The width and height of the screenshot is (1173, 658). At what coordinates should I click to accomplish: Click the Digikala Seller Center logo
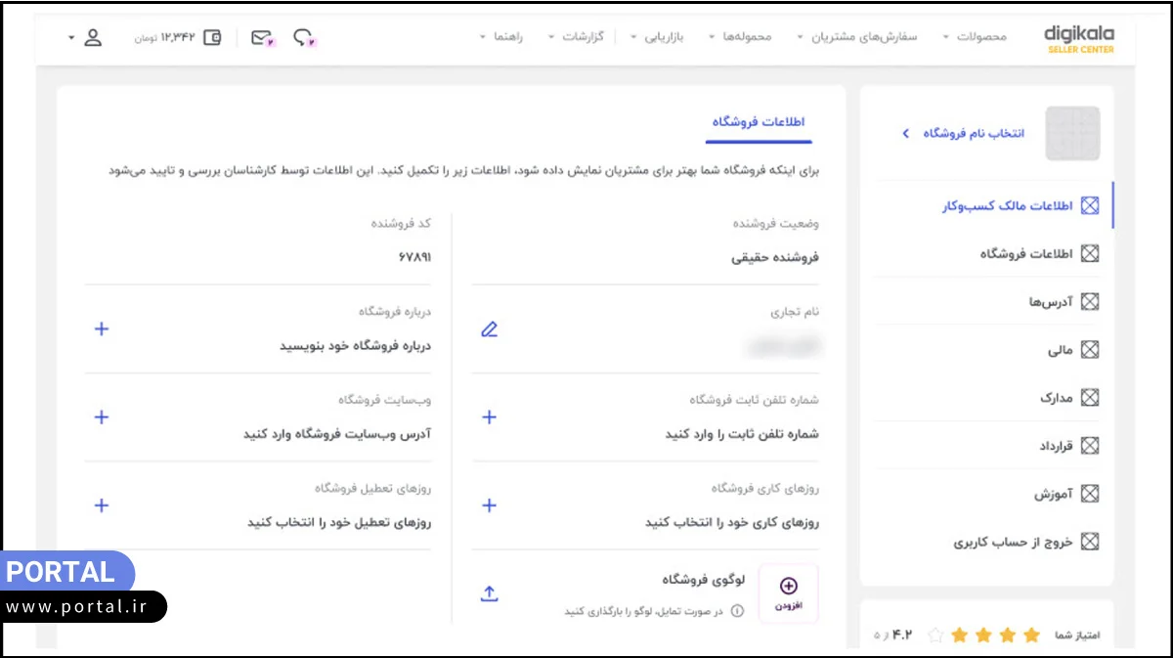(x=1077, y=37)
